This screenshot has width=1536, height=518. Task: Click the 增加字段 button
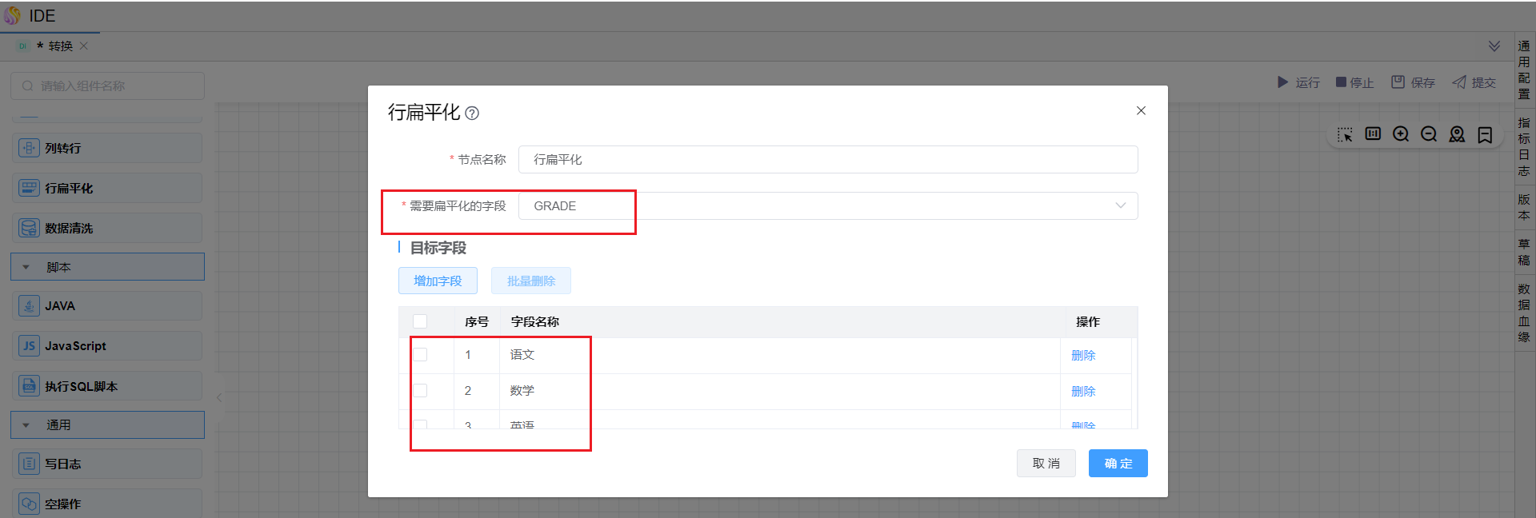438,281
